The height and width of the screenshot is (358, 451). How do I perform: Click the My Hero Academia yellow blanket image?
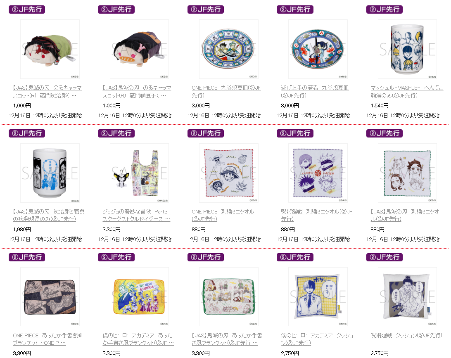[x=140, y=297]
